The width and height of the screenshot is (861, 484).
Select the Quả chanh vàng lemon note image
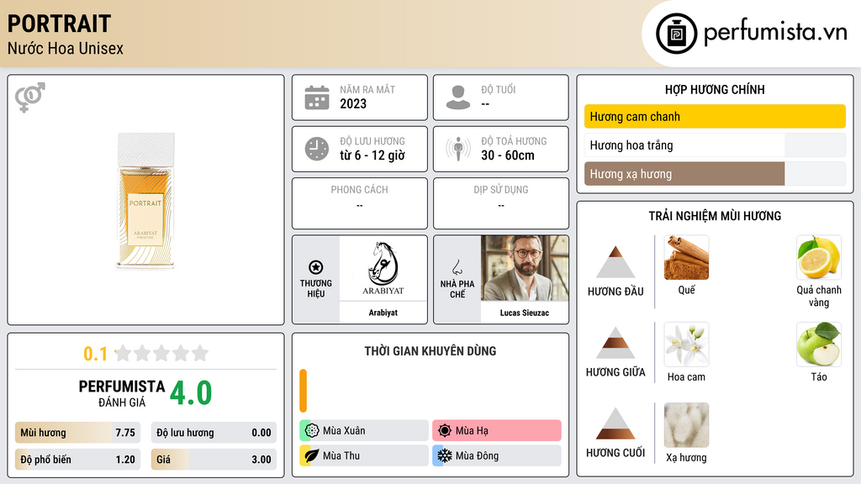819,257
